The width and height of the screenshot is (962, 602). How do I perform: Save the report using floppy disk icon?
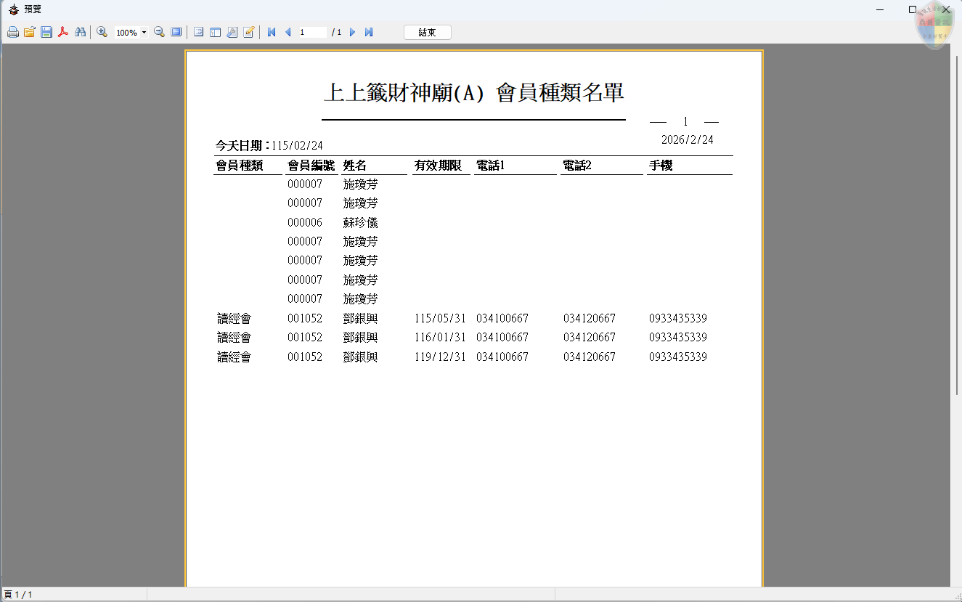46,33
